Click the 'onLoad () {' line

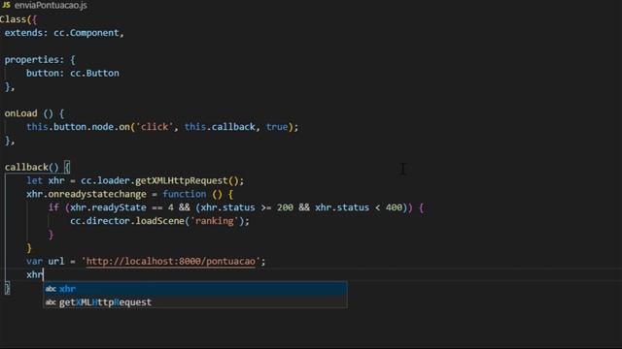[x=34, y=113]
